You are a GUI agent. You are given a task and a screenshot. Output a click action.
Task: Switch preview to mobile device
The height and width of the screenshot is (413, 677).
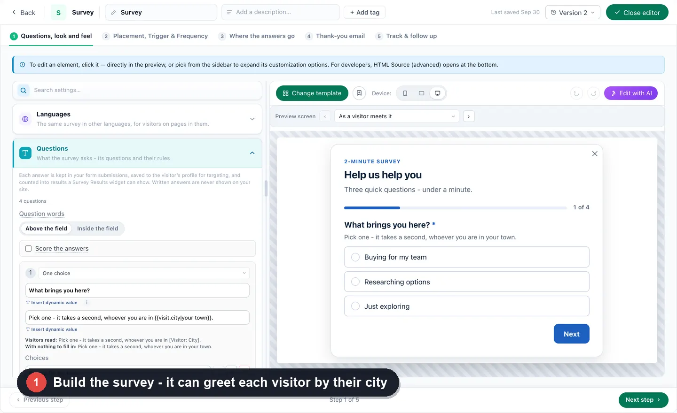pos(405,93)
